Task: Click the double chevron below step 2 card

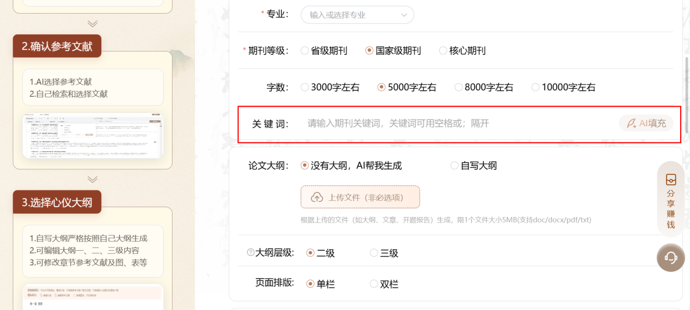Action: (93, 179)
